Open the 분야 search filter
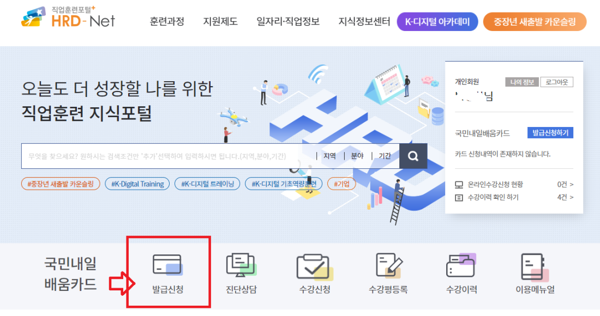 pyautogui.click(x=357, y=156)
